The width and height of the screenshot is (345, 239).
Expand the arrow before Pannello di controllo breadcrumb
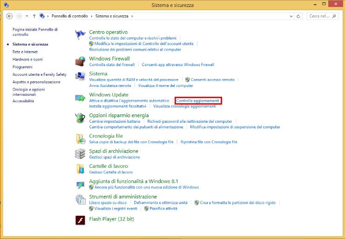(48, 16)
